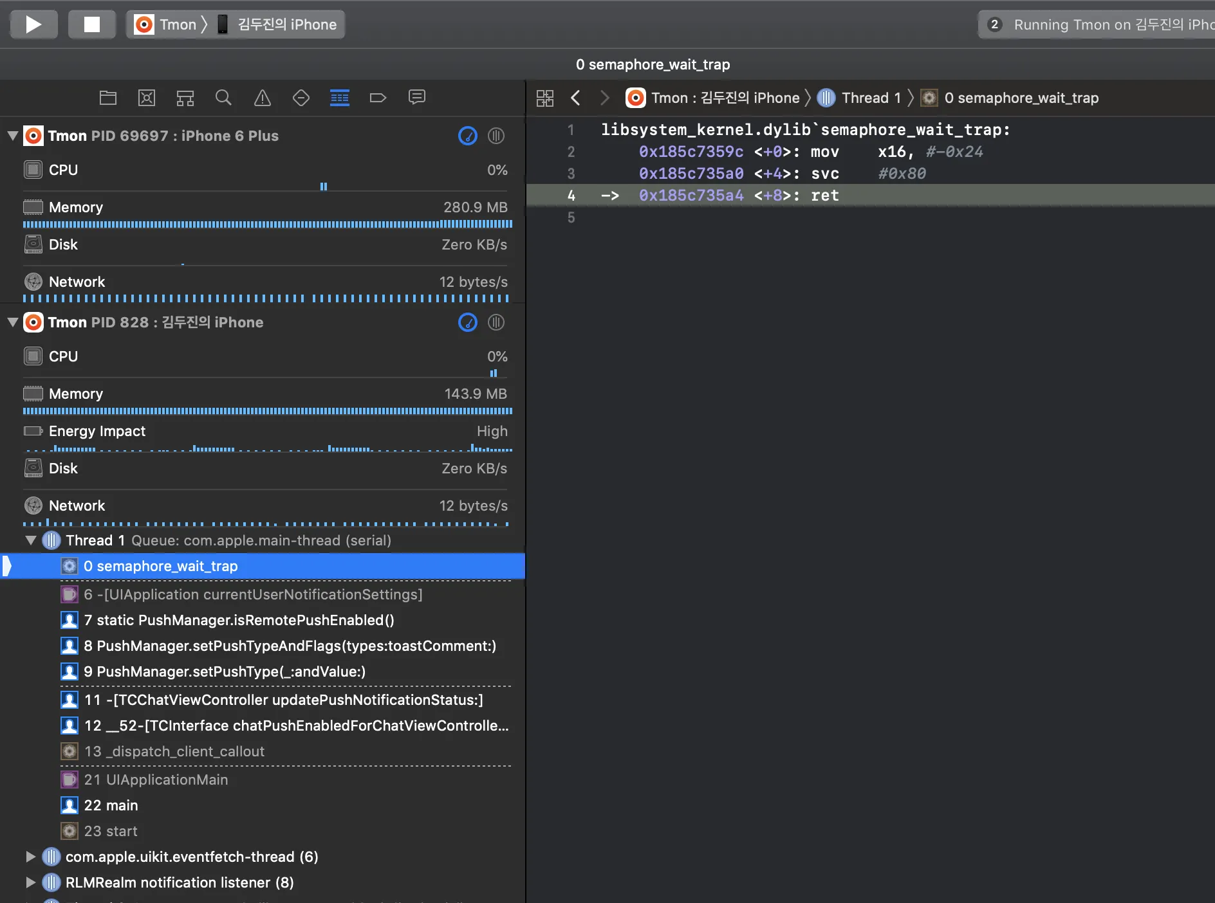Switch to the Symbol navigator
This screenshot has width=1215, height=903.
(x=185, y=98)
